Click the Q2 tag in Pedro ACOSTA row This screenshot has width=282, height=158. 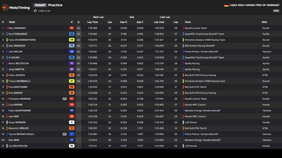click(78, 75)
